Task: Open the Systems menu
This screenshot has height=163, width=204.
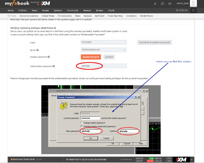Action: pyautogui.click(x=58, y=10)
